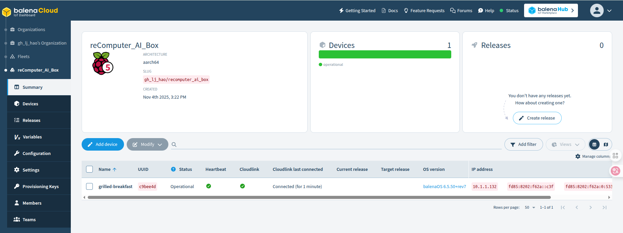Check the grilled-breakfast row checkbox
Image resolution: width=623 pixels, height=233 pixels.
pos(89,186)
